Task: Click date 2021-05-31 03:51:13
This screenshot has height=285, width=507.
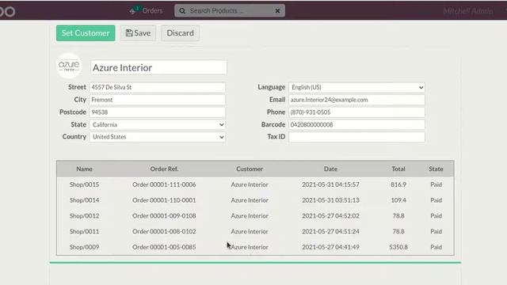Action: point(330,200)
